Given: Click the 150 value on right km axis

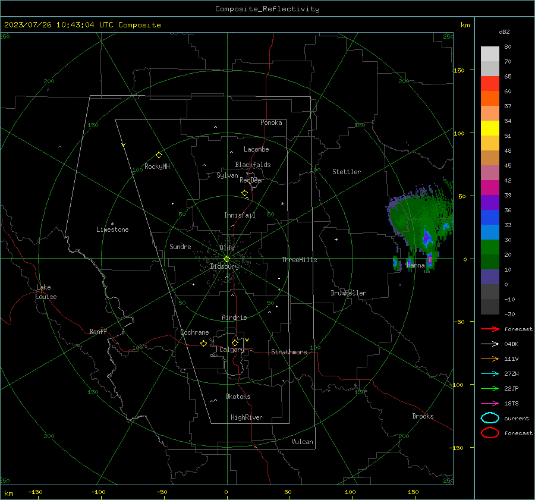Looking at the screenshot, I should (x=459, y=70).
